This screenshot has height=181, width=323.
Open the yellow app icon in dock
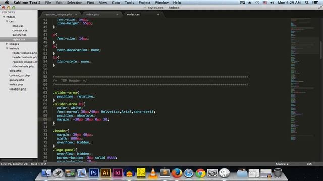tap(141, 173)
